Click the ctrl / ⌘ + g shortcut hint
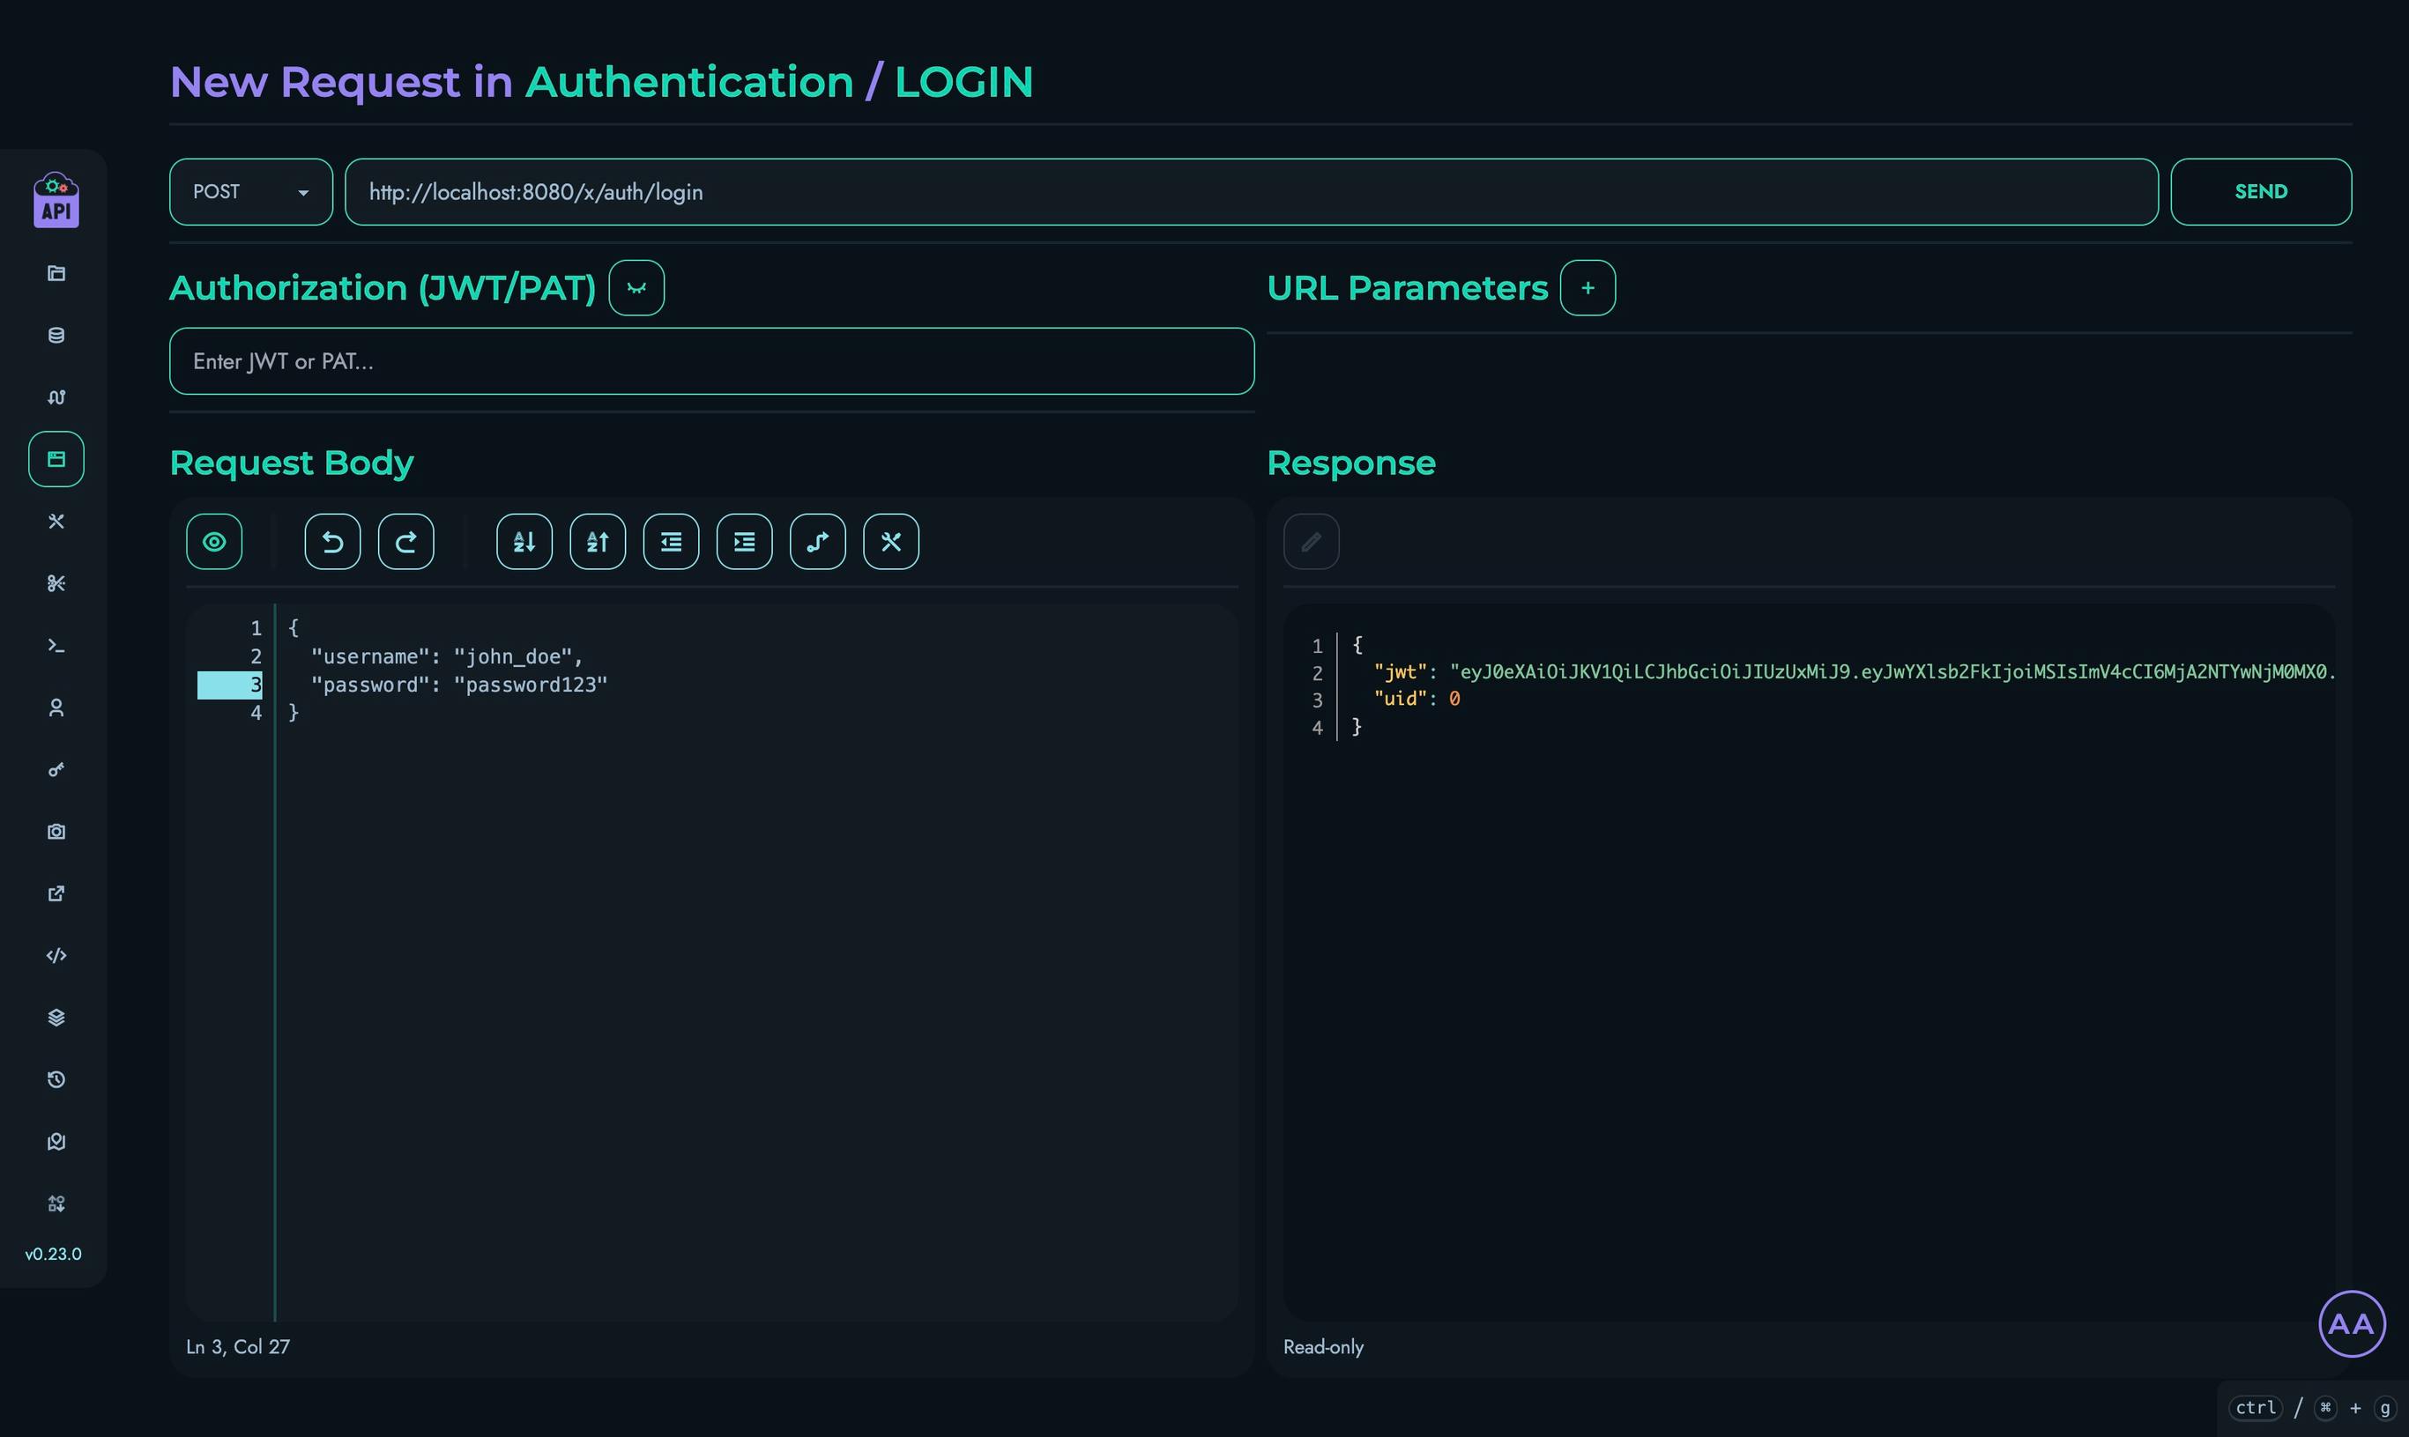 click(2313, 1408)
